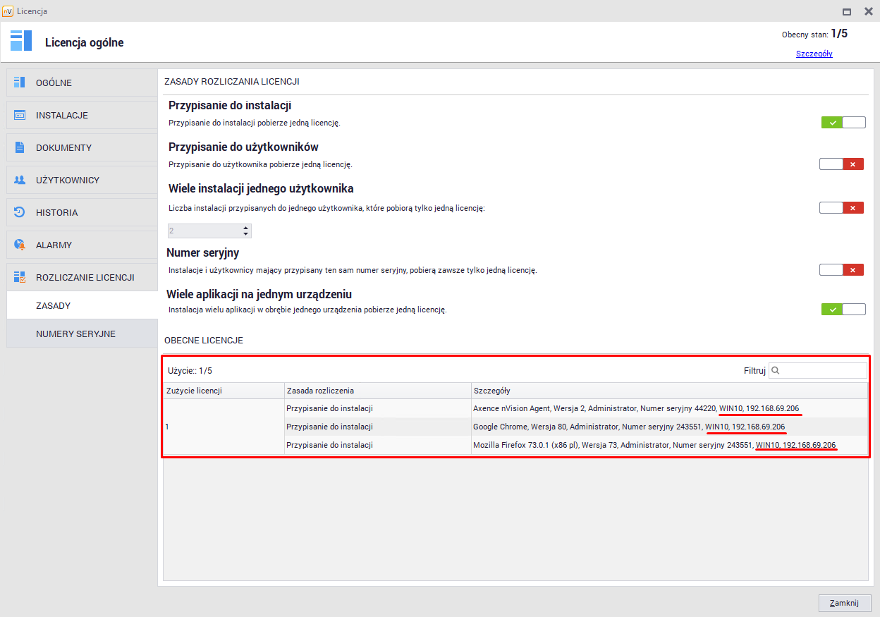Image resolution: width=880 pixels, height=617 pixels.
Task: Click the Dokumenty file icon
Action: pyautogui.click(x=20, y=147)
